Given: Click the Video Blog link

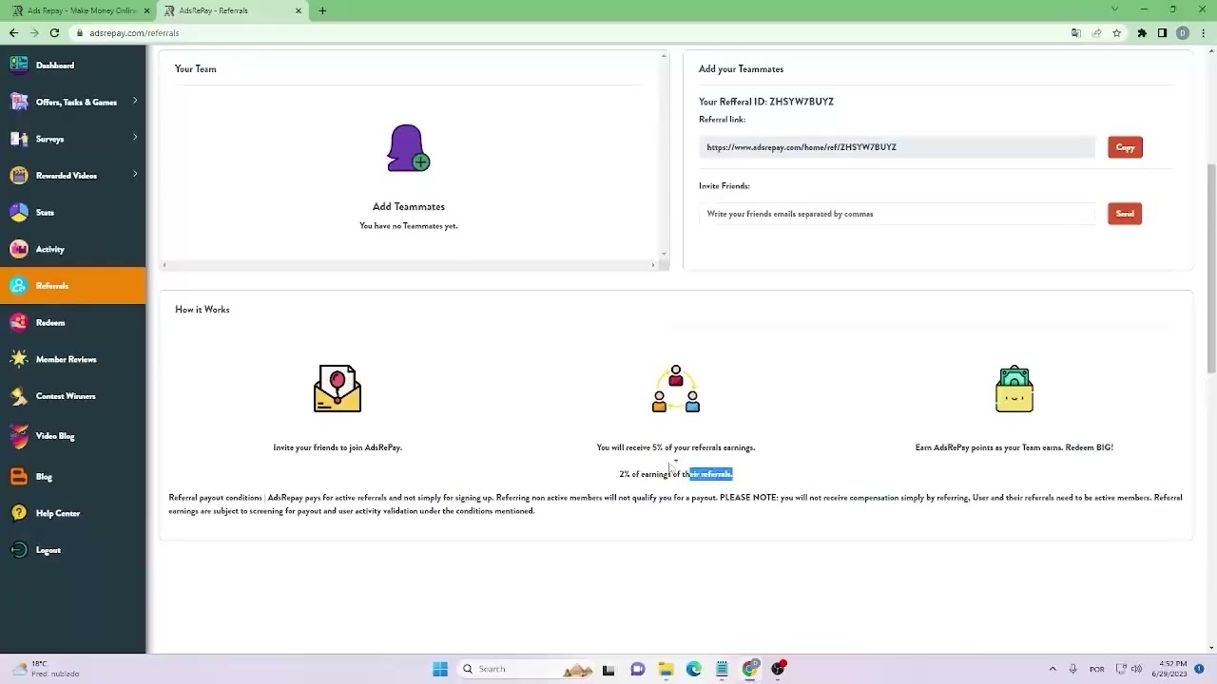Looking at the screenshot, I should click(55, 436).
